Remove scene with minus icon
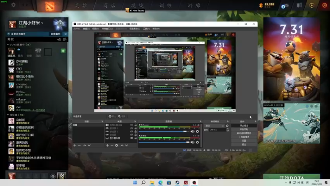Viewport: 330px width, 186px height. coord(79,145)
